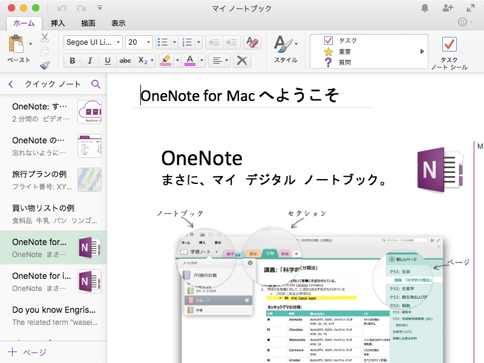Select the Format Painter brush icon
Viewport: 484px width, 363px height.
(x=45, y=65)
